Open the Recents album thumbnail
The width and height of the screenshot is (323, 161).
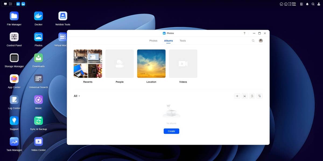(88, 64)
